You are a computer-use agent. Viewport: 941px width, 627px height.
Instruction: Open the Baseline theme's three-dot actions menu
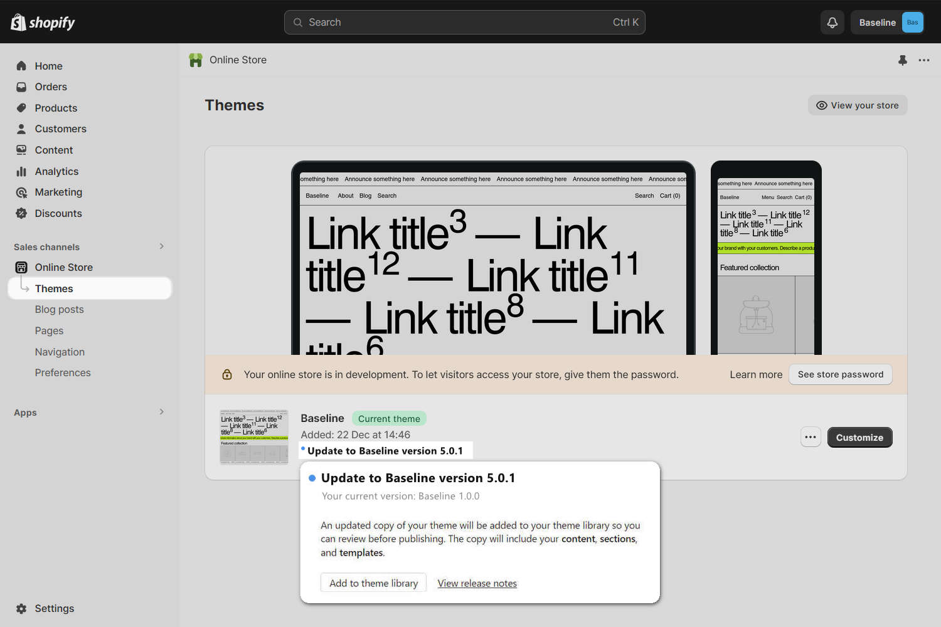click(811, 437)
